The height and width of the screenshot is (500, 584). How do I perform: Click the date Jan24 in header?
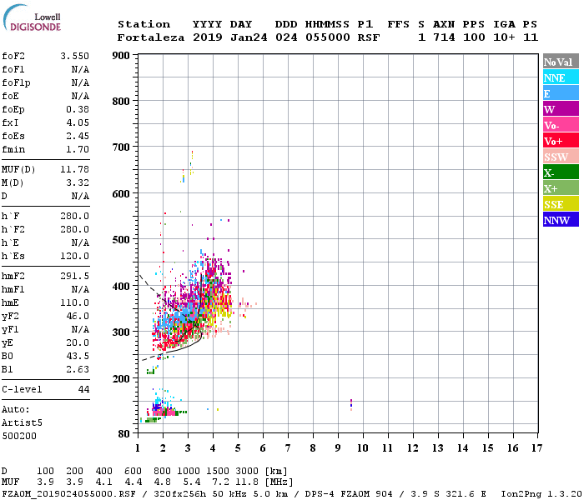(249, 37)
